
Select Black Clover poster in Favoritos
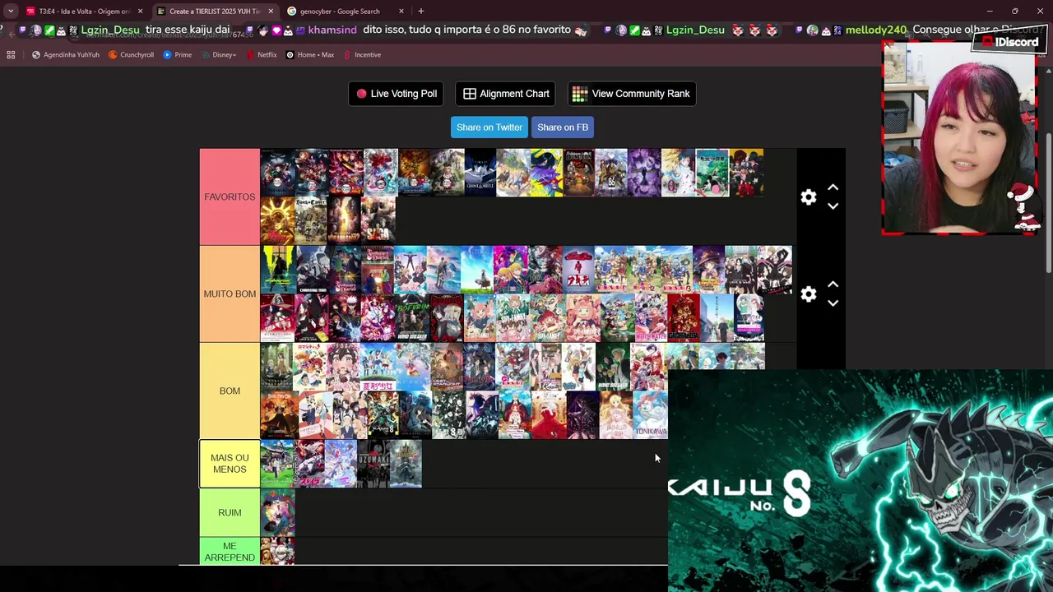[311, 220]
